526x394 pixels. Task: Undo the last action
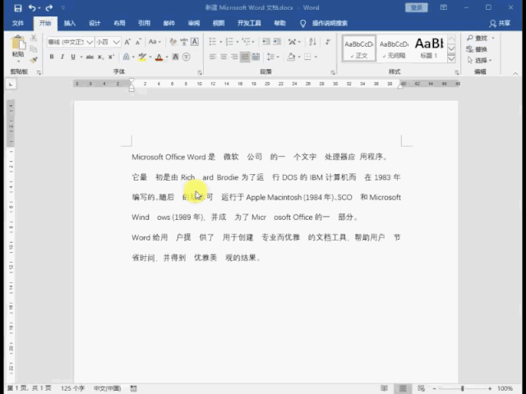[x=32, y=7]
